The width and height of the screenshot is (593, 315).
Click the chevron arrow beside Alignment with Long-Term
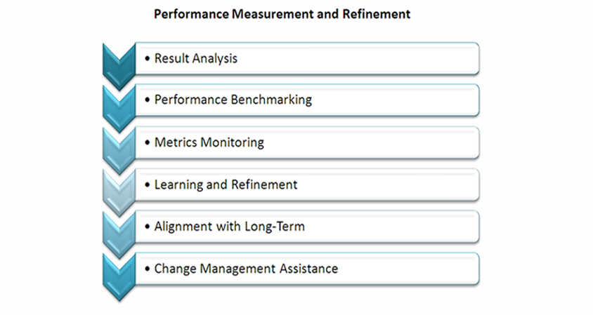pos(119,234)
